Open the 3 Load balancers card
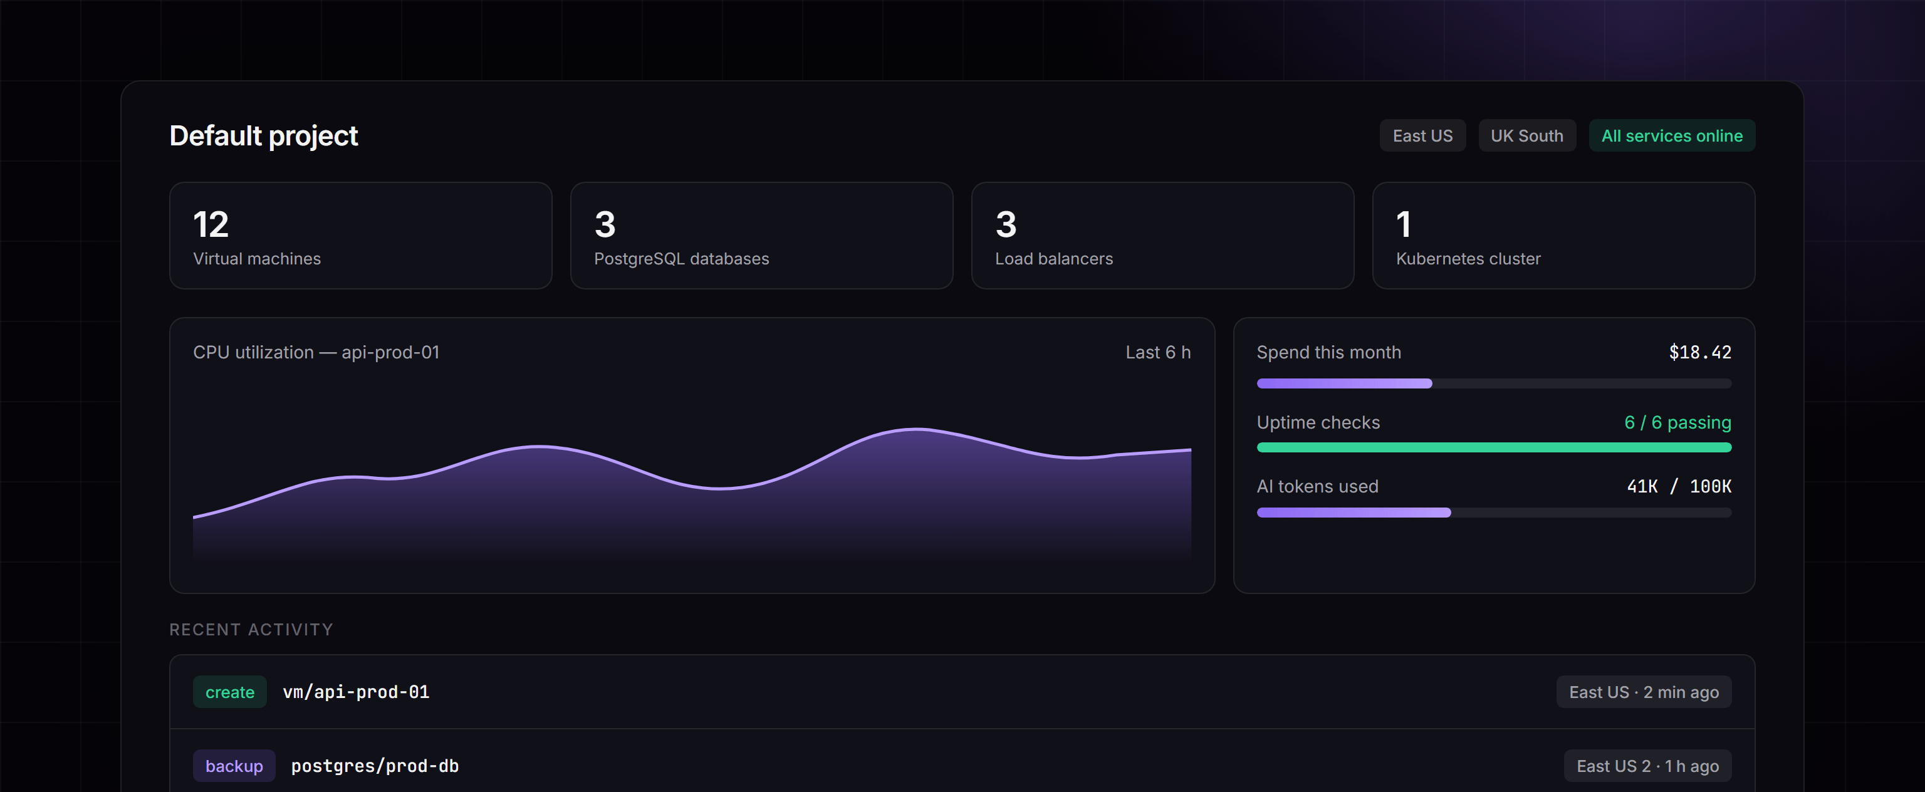This screenshot has width=1925, height=792. (1163, 236)
